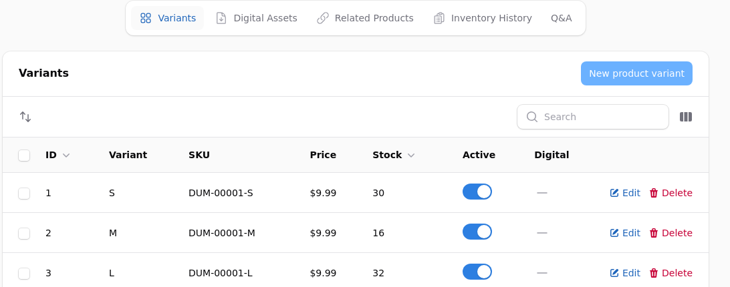Click the Variant column header

coord(128,155)
